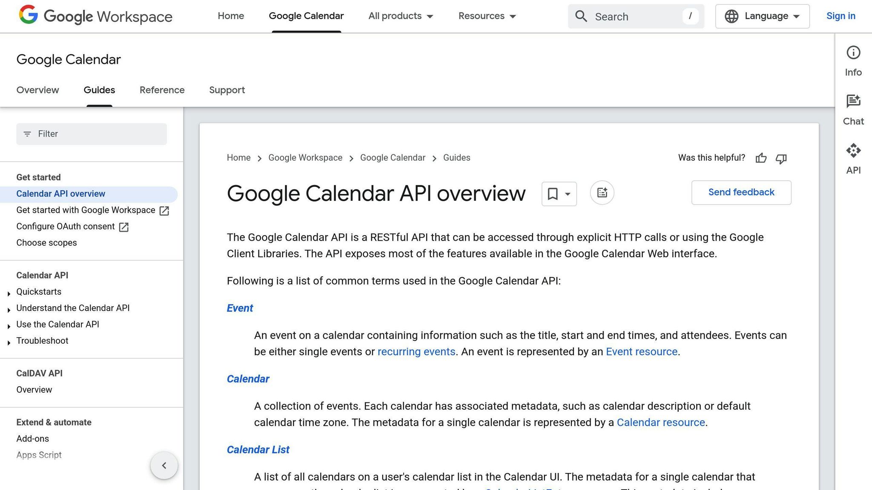This screenshot has height=490, width=872.
Task: Open the external link beside Get started with Google Workspace
Action: pos(164,211)
